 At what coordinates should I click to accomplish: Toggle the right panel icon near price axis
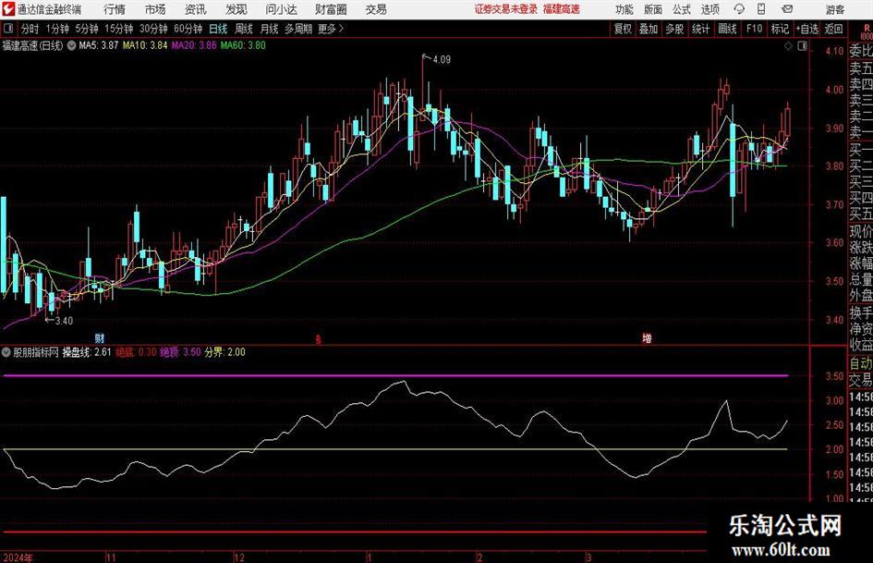coord(802,46)
